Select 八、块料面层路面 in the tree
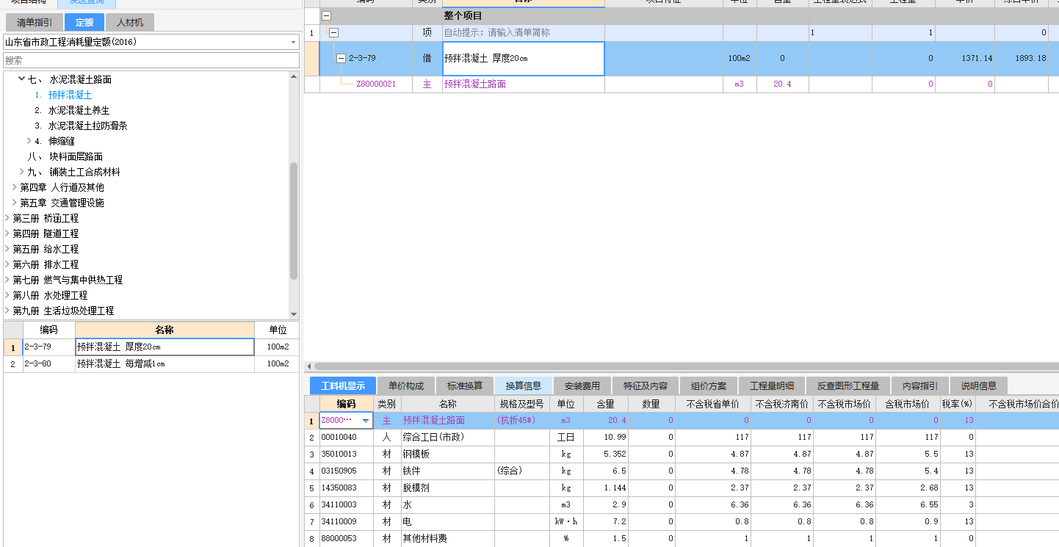The image size is (1059, 547). tap(65, 156)
